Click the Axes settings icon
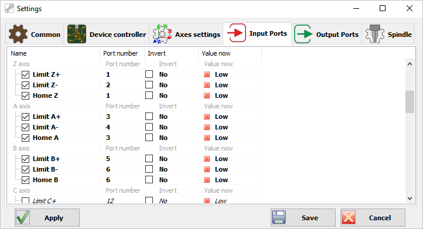 coord(162,34)
